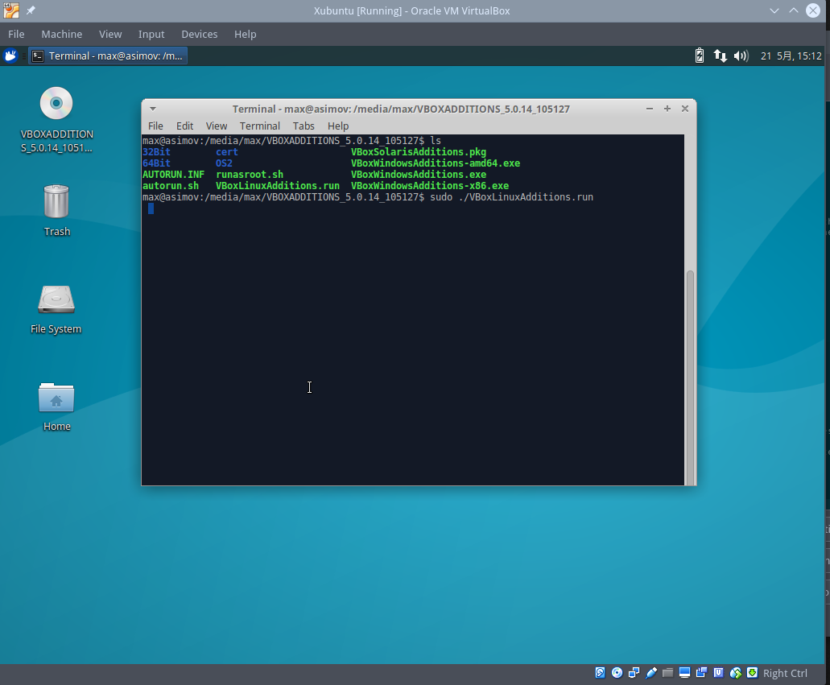Click the cert directory name

click(x=226, y=152)
